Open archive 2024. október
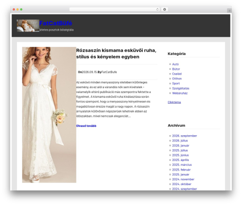The image size is (242, 205). pyautogui.click(x=181, y=184)
